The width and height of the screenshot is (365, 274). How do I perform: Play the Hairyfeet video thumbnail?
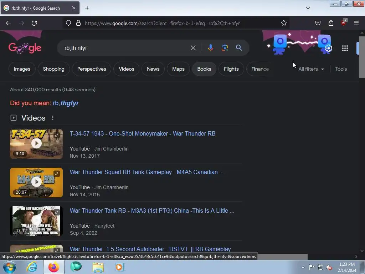pos(36,221)
